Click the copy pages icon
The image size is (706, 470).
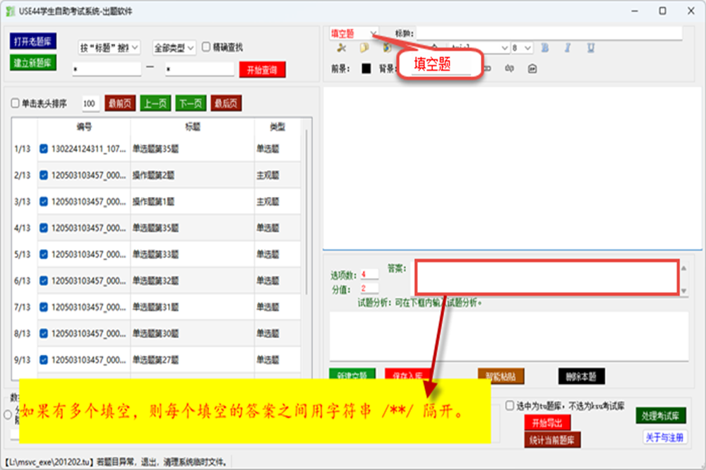(x=364, y=48)
